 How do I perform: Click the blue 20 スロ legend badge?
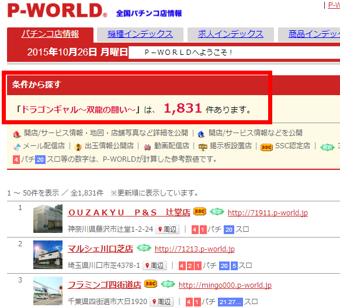(x=40, y=160)
